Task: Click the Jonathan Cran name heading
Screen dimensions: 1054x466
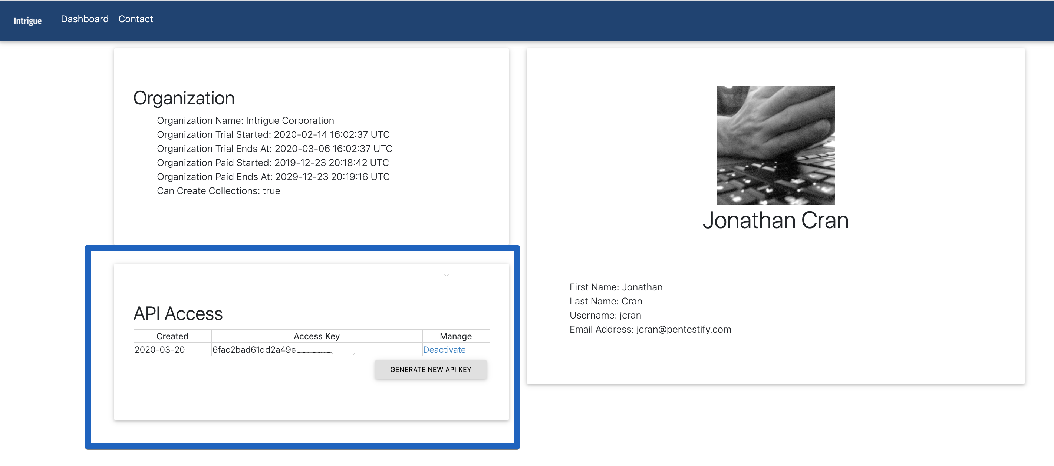Action: click(x=775, y=220)
